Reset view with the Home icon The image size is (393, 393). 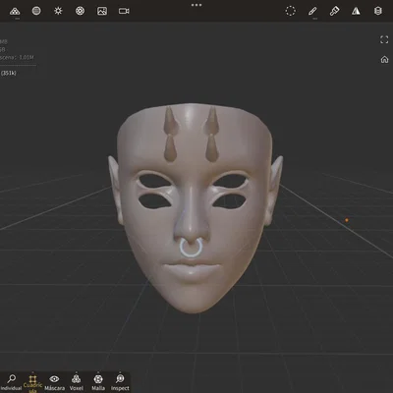coord(384,59)
